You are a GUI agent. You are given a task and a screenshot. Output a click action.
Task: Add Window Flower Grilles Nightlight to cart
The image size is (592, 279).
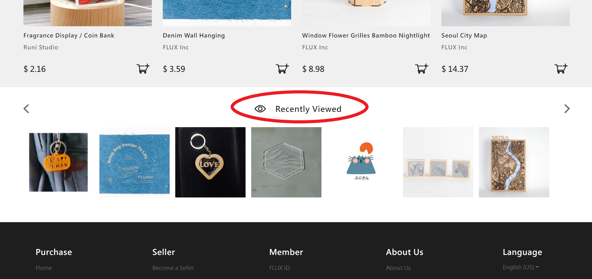click(x=421, y=69)
